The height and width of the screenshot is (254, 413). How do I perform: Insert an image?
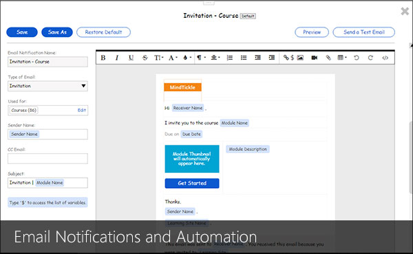[x=300, y=58]
